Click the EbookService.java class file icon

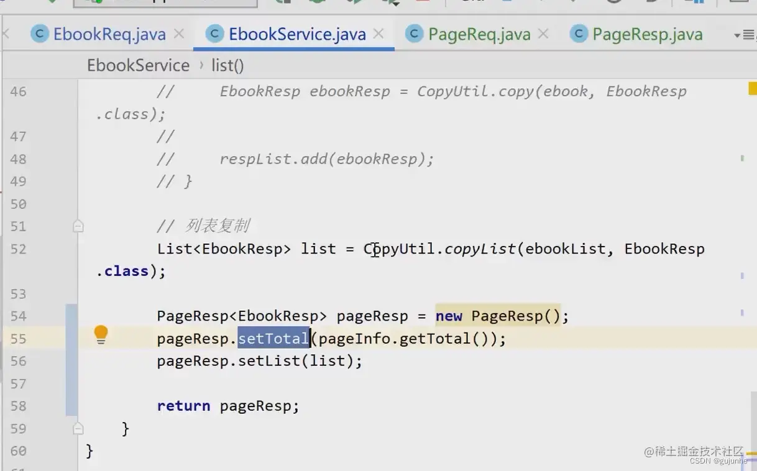coord(214,34)
